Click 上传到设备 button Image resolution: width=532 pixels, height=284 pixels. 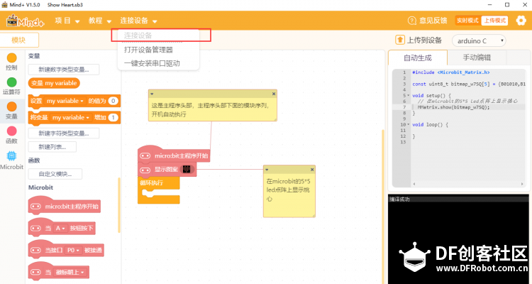point(419,40)
